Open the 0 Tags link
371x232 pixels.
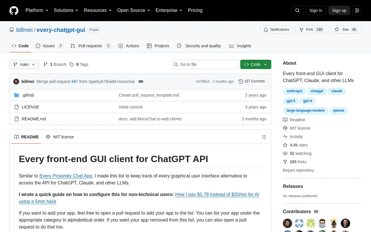click(x=79, y=64)
